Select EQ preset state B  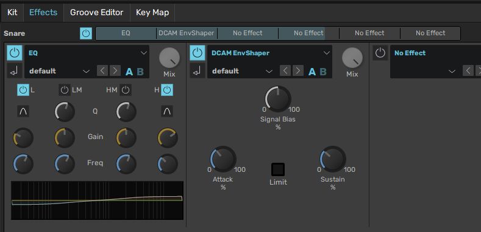140,72
